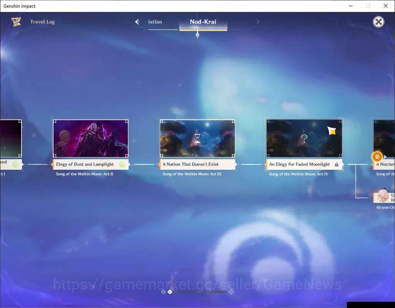The height and width of the screenshot is (308, 395).
Task: Go to previous region with left arrow
Action: click(x=137, y=22)
